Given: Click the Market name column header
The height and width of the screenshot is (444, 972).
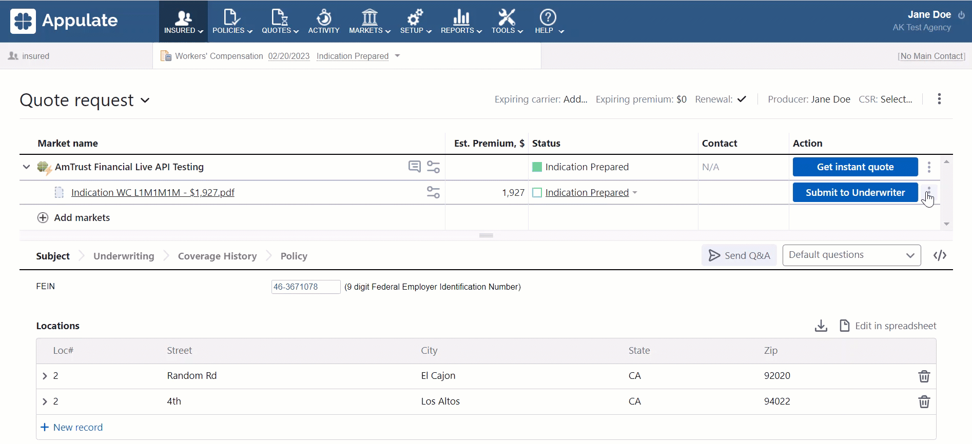Looking at the screenshot, I should (68, 143).
